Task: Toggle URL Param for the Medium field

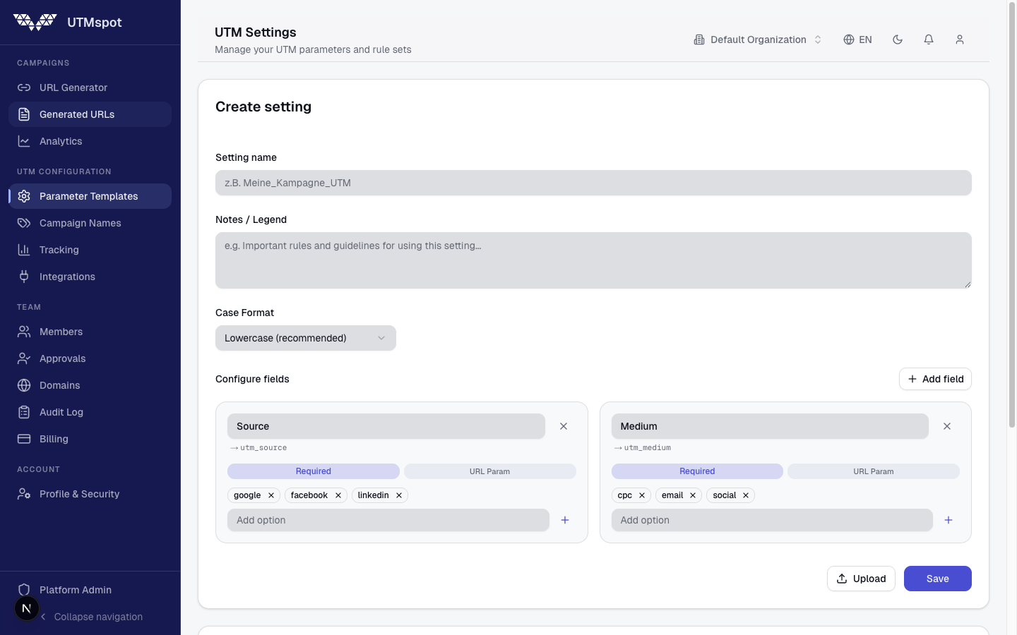Action: pyautogui.click(x=874, y=471)
